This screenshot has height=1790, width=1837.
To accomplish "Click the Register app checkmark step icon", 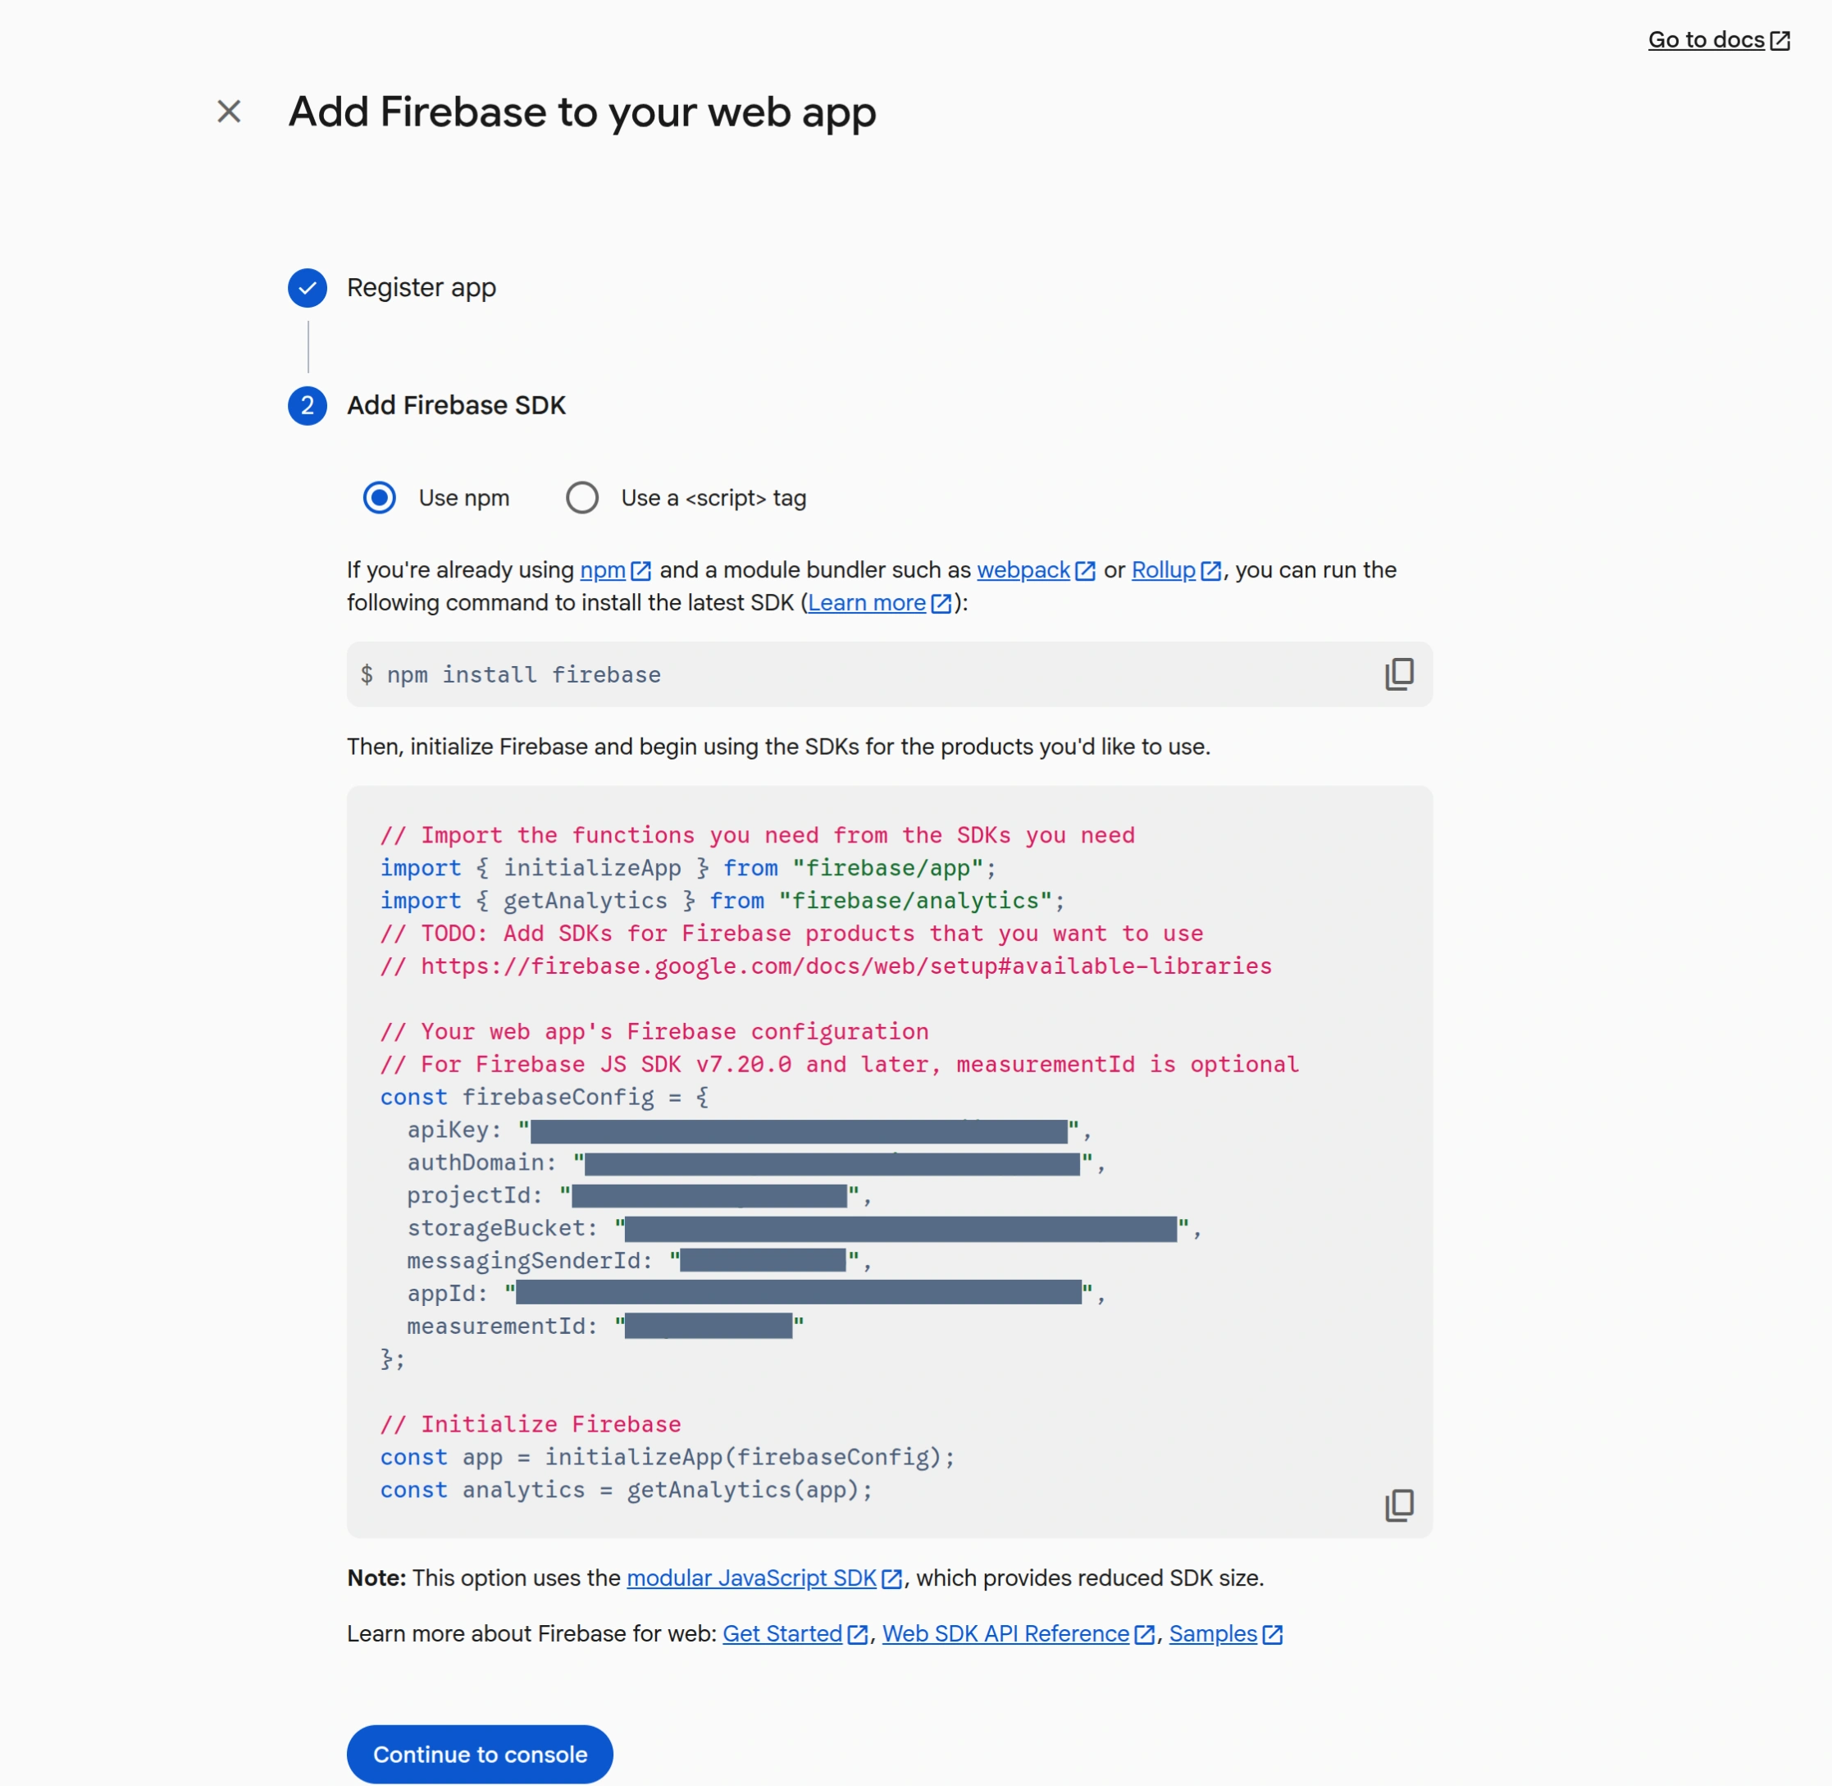I will 308,289.
